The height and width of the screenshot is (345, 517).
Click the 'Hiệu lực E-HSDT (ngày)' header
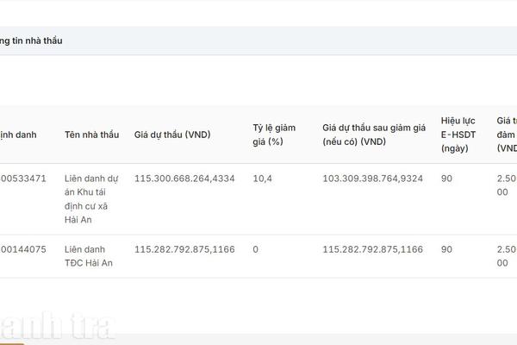(458, 135)
